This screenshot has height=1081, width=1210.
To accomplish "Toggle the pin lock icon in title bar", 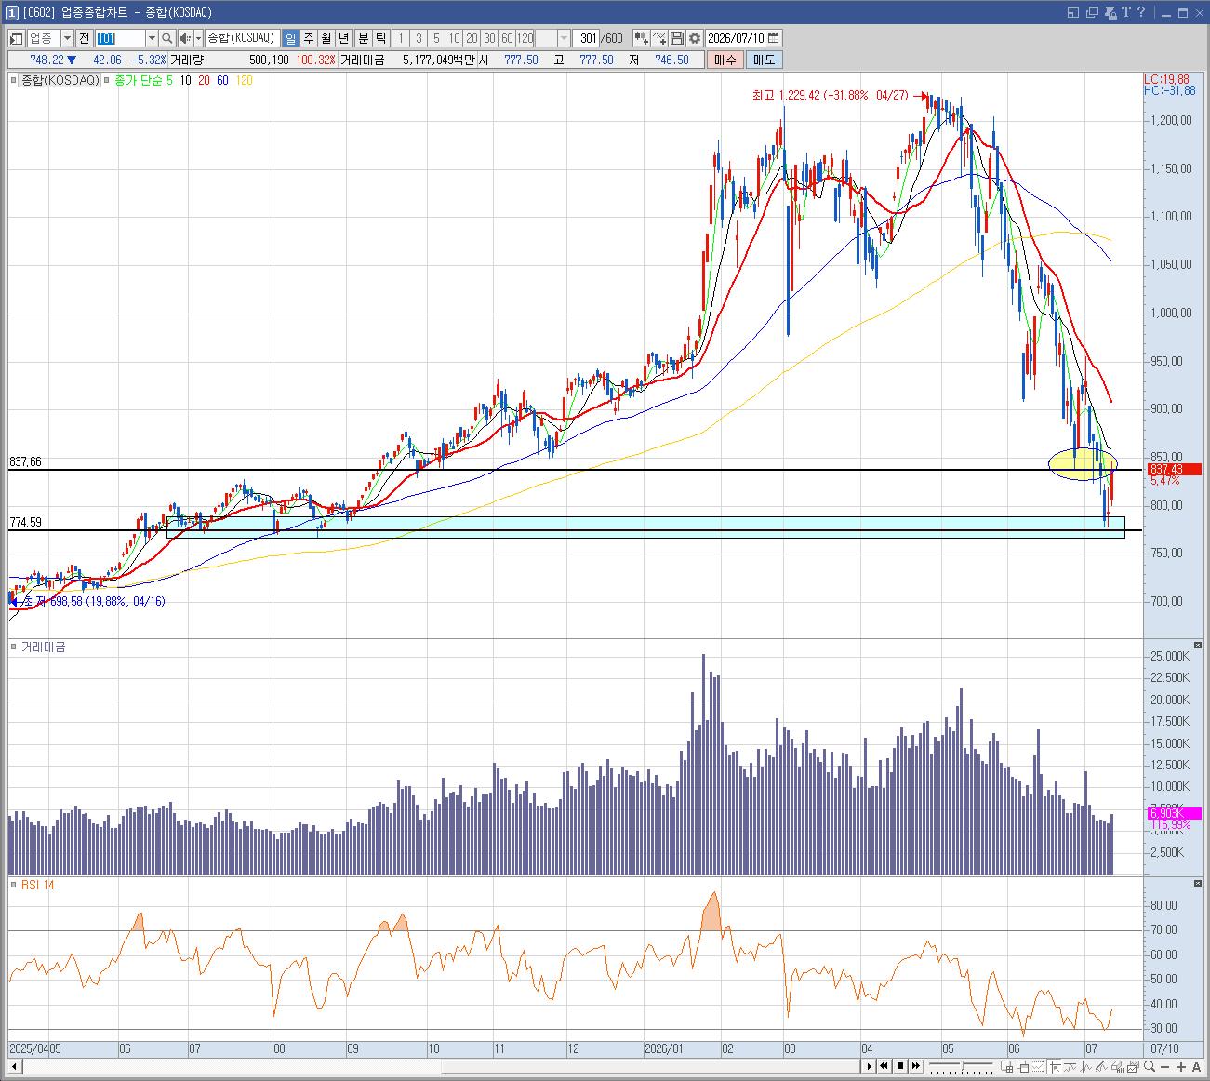I will click(x=1110, y=12).
